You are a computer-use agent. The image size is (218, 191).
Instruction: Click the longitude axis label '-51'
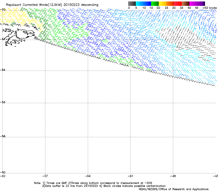[x=130, y=176]
